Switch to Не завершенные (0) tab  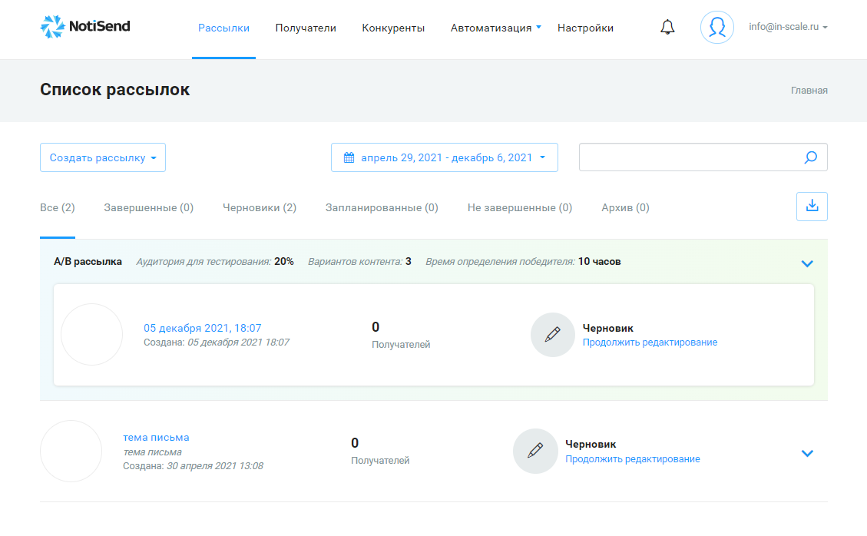point(520,207)
